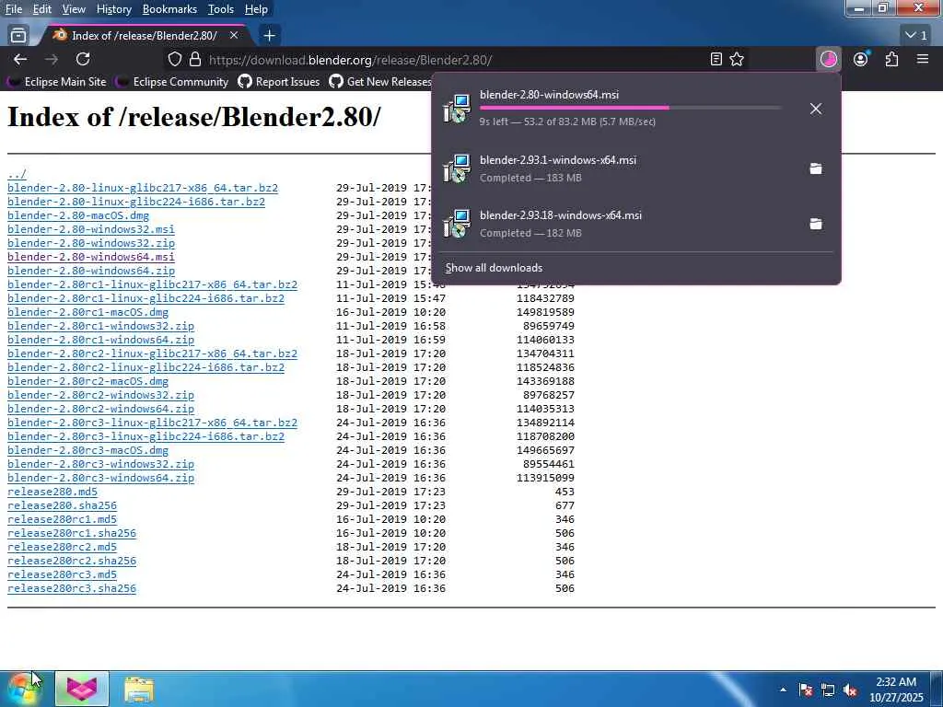Open the Edit menu
The width and height of the screenshot is (943, 707).
tap(42, 9)
